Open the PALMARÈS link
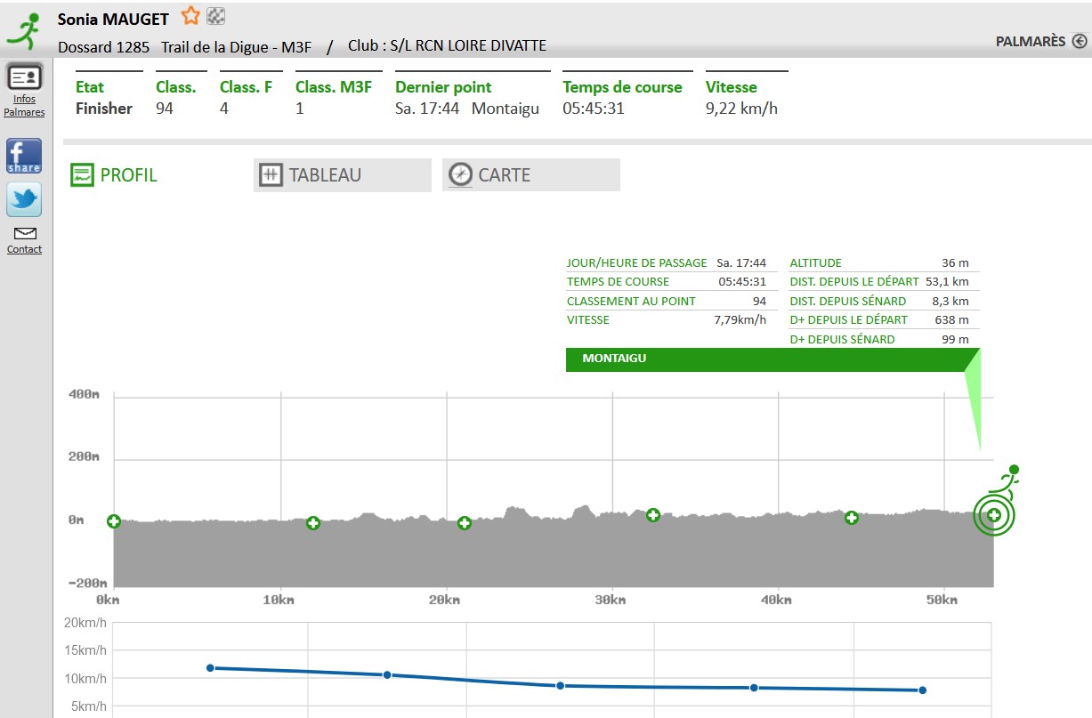 [x=1030, y=41]
